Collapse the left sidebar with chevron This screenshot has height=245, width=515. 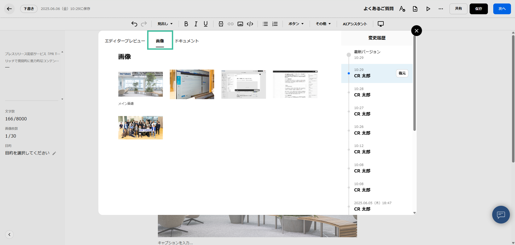pyautogui.click(x=9, y=235)
